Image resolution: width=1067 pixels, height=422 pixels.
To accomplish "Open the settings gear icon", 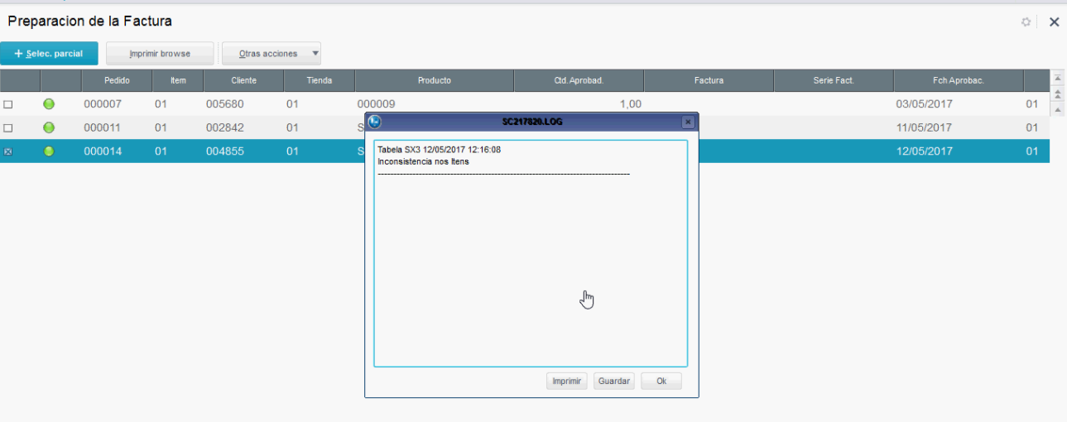I will pyautogui.click(x=1026, y=22).
